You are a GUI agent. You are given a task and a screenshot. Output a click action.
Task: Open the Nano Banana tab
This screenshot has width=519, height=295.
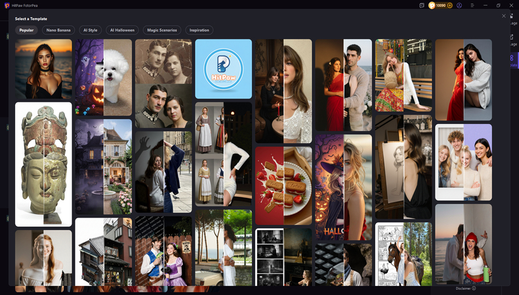58,30
